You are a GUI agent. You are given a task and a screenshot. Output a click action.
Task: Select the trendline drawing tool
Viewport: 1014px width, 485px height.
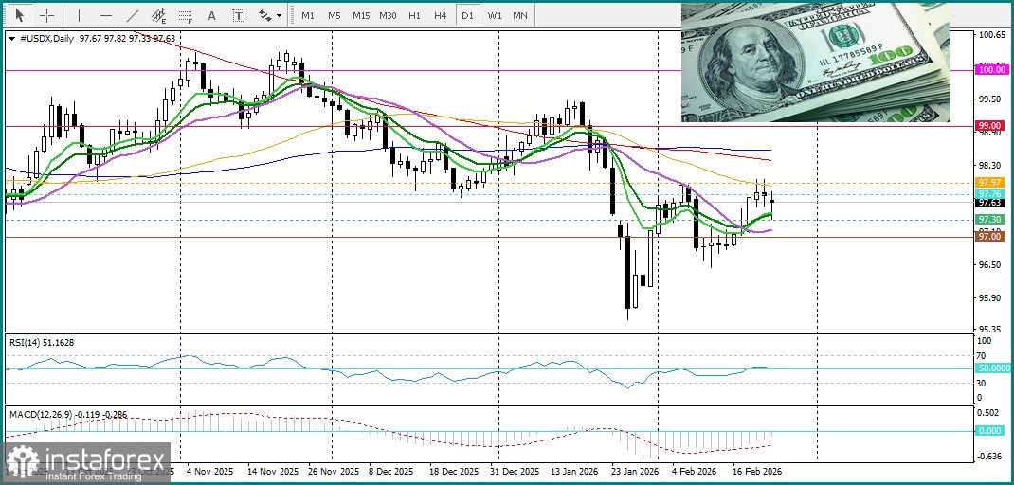coord(132,16)
